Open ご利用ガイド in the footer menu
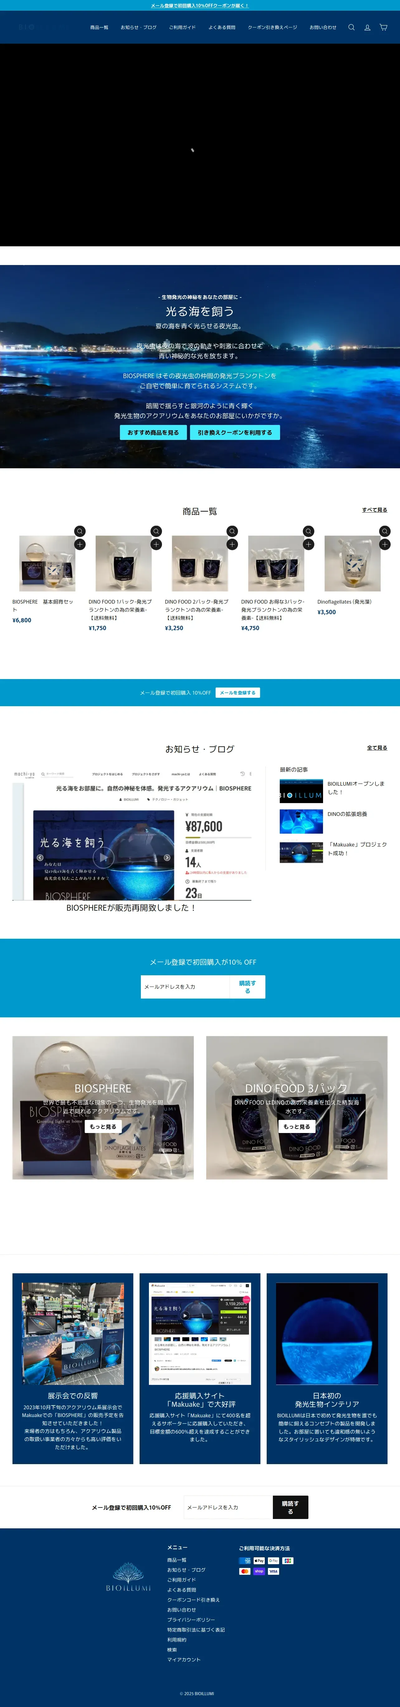 pyautogui.click(x=181, y=1580)
